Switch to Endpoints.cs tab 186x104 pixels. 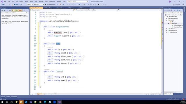60,8
